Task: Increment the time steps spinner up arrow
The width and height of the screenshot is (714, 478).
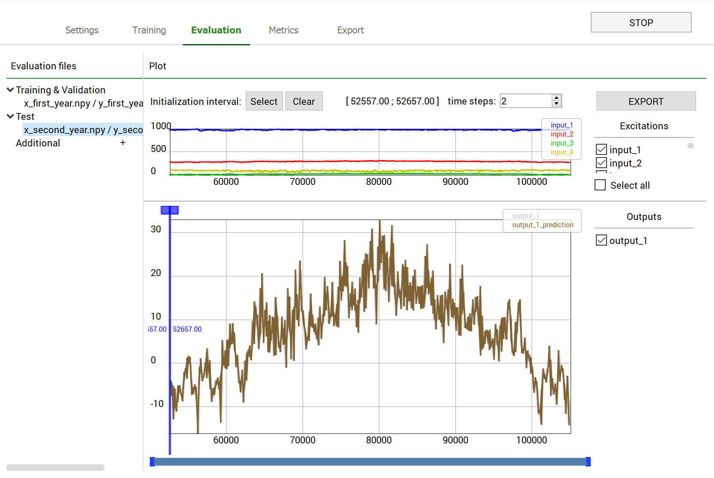Action: point(556,98)
